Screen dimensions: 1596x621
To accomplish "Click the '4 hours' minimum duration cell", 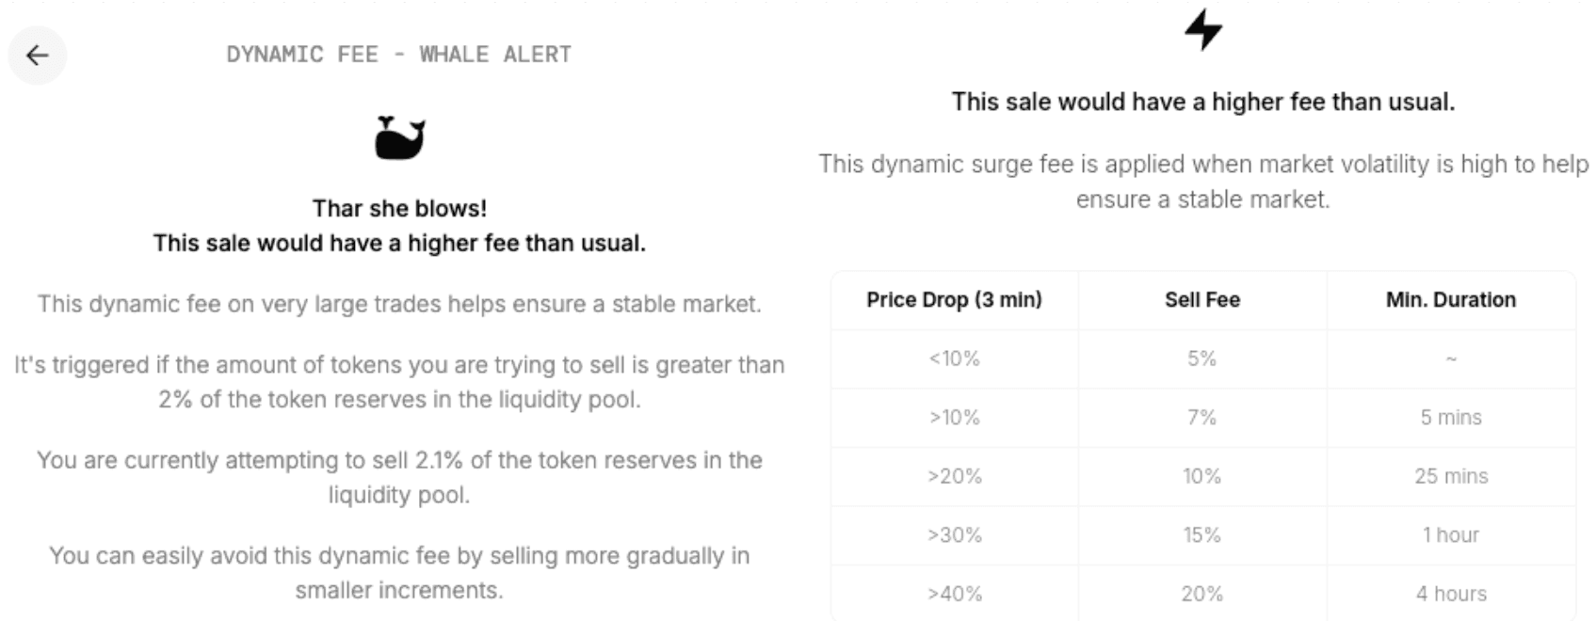I will (1450, 594).
